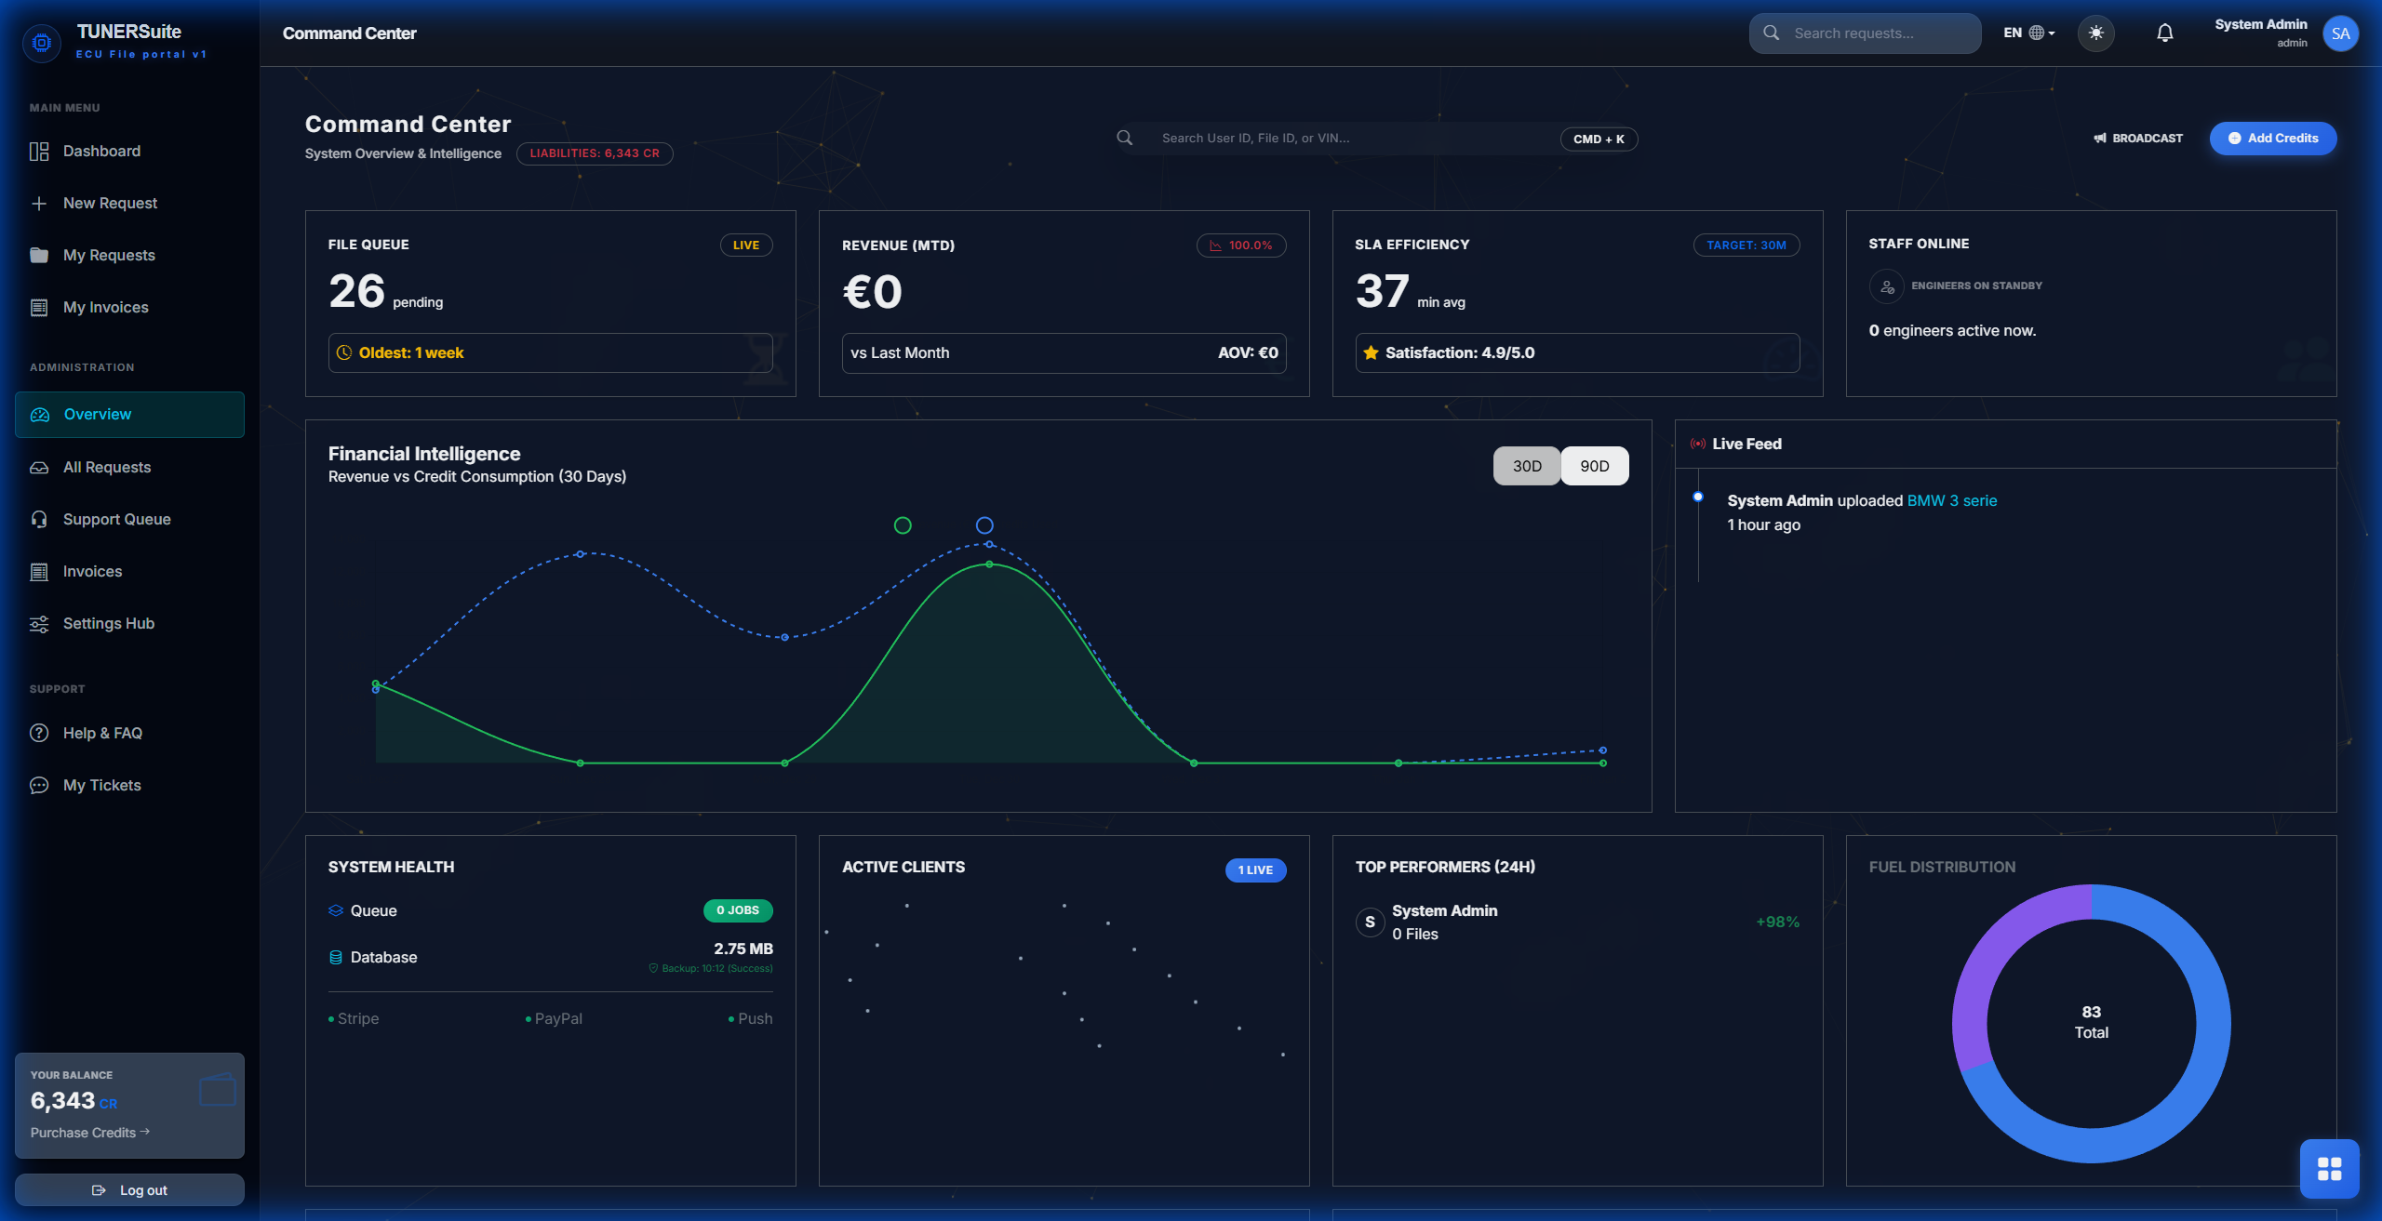Go to Support Queue menu item

[x=116, y=520]
